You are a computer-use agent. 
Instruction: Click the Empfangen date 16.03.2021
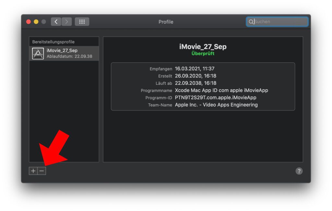pos(195,68)
